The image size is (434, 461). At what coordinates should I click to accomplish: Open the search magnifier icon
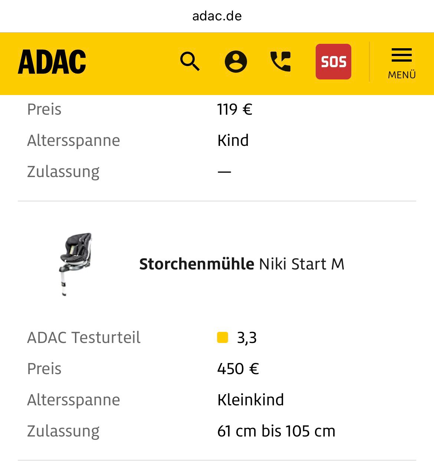click(190, 61)
